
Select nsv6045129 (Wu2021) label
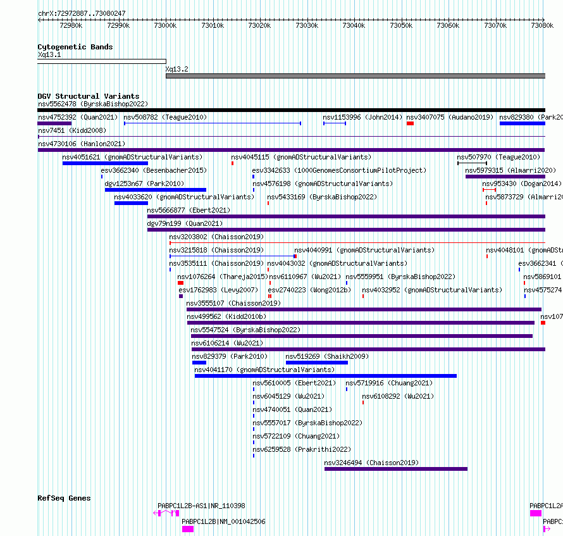[288, 397]
